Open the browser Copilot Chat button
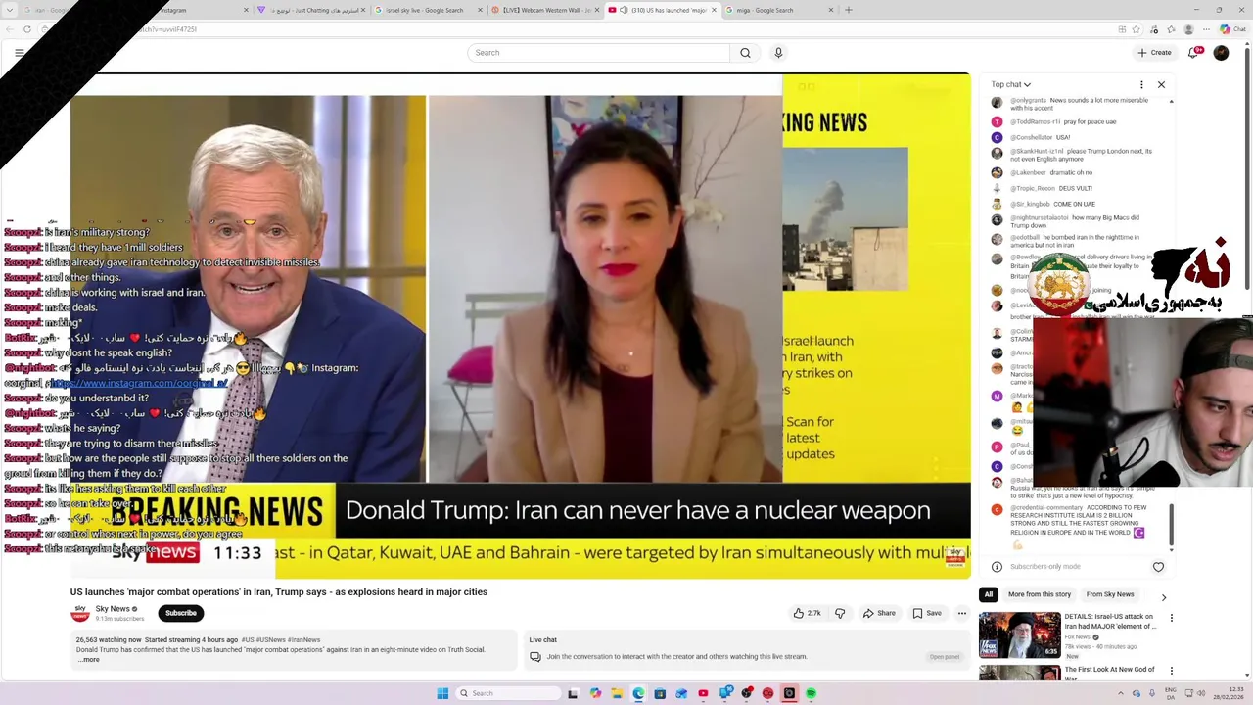The image size is (1253, 705). (1231, 29)
